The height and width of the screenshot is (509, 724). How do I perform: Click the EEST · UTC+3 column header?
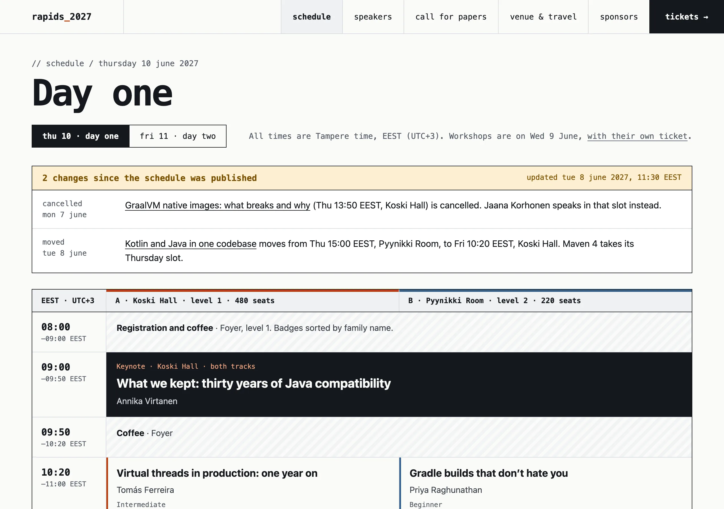coord(69,301)
